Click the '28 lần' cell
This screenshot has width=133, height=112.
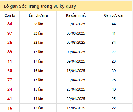coord(38,24)
